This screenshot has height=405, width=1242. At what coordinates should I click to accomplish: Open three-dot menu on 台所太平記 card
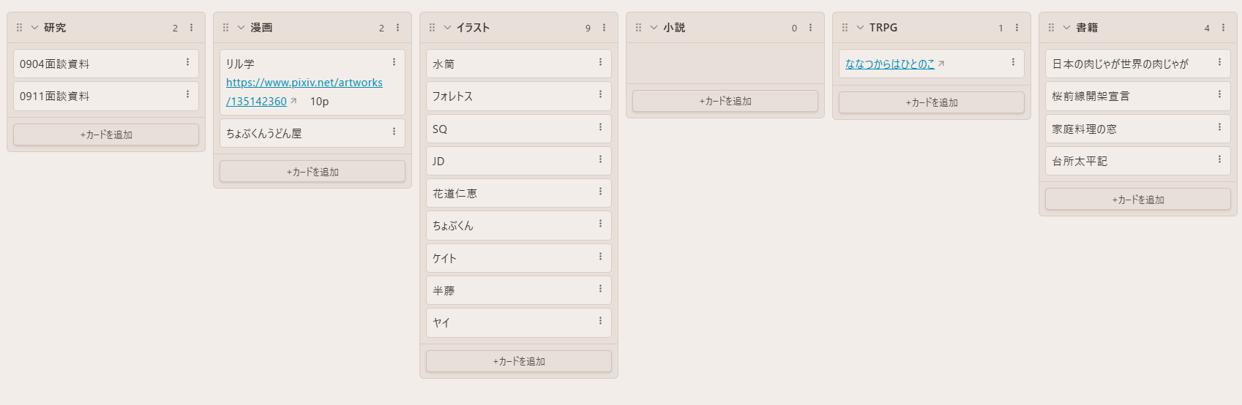(x=1219, y=160)
